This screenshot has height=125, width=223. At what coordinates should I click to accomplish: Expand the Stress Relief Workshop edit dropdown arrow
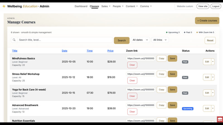pyautogui.click(x=213, y=77)
